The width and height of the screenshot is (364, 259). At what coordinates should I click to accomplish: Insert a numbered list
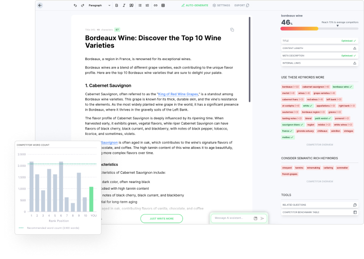[147, 5]
